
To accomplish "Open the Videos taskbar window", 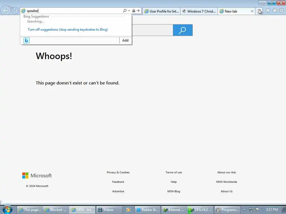I will 109,210.
